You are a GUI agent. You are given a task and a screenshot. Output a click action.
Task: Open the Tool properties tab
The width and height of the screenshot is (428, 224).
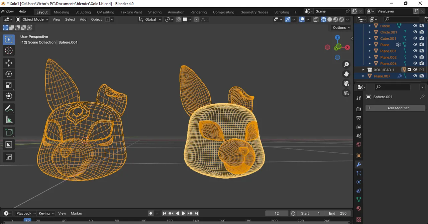tap(359, 98)
